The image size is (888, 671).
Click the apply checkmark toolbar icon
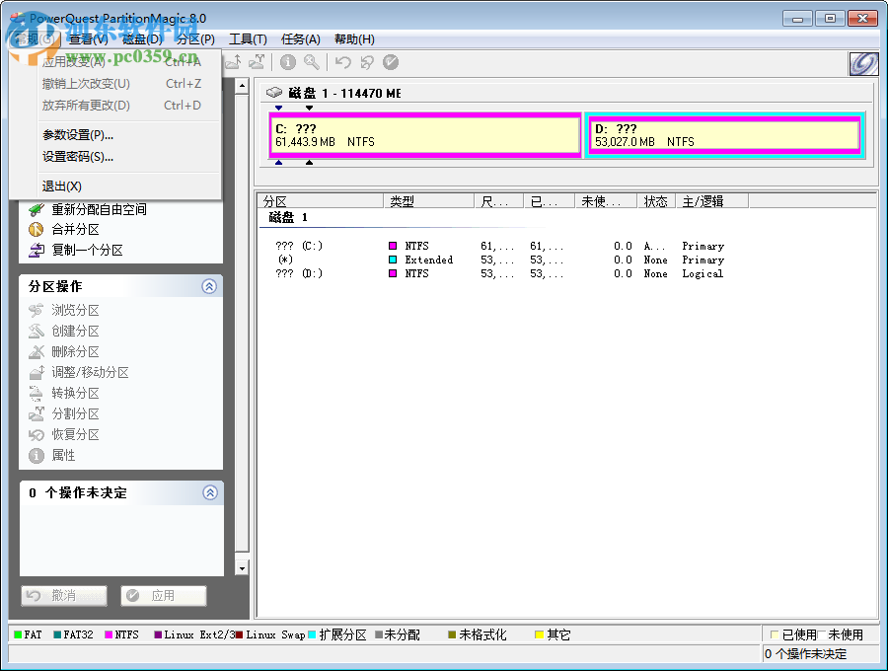(x=389, y=61)
